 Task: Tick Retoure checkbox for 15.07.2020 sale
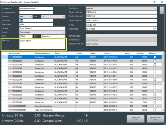pyautogui.click(x=155, y=57)
